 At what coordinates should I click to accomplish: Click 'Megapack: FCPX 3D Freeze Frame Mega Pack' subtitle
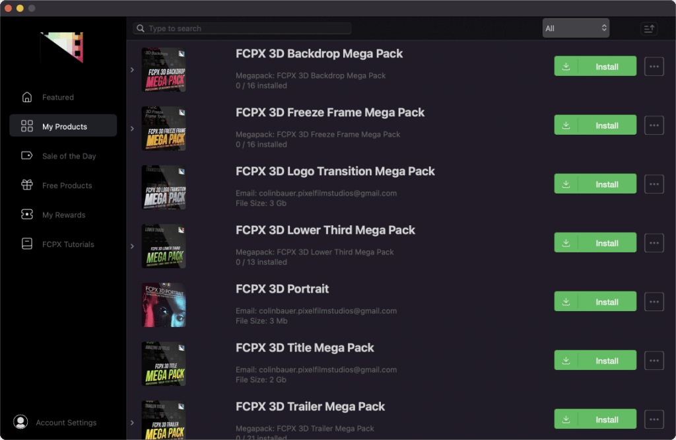pyautogui.click(x=318, y=134)
